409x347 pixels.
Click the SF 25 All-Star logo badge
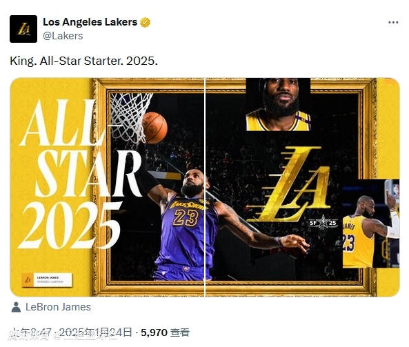pos(323,222)
